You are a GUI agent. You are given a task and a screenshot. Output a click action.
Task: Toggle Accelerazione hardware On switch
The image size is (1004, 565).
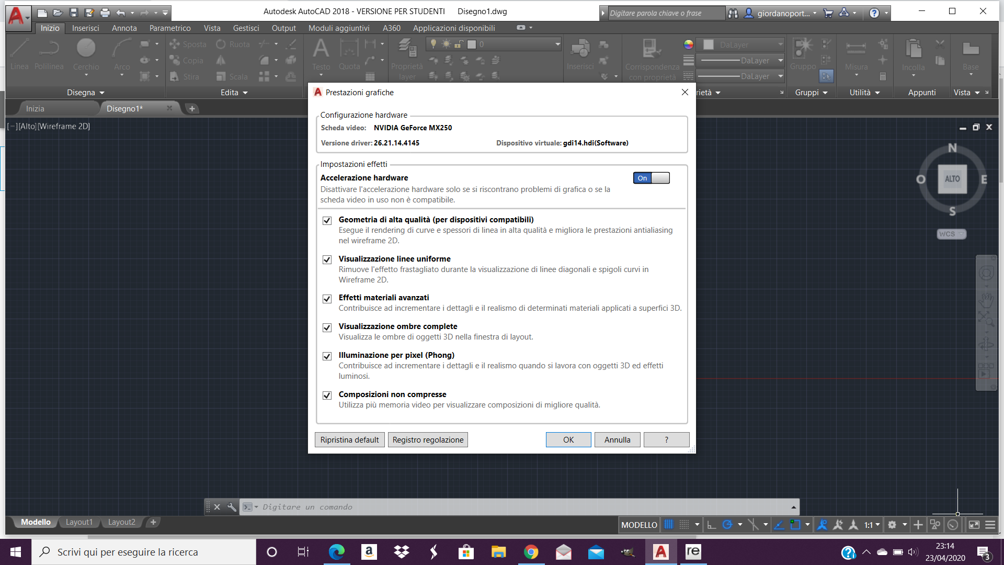[x=651, y=178]
